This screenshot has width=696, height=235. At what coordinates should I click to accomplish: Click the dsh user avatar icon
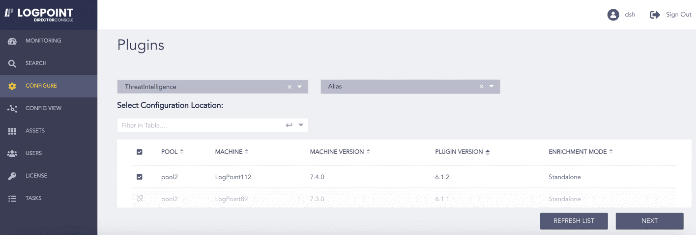[x=613, y=15]
